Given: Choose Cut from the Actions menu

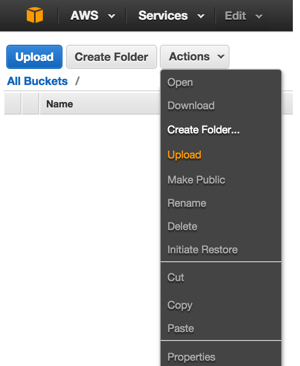Looking at the screenshot, I should [175, 277].
